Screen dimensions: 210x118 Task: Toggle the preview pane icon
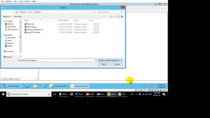click(x=118, y=16)
